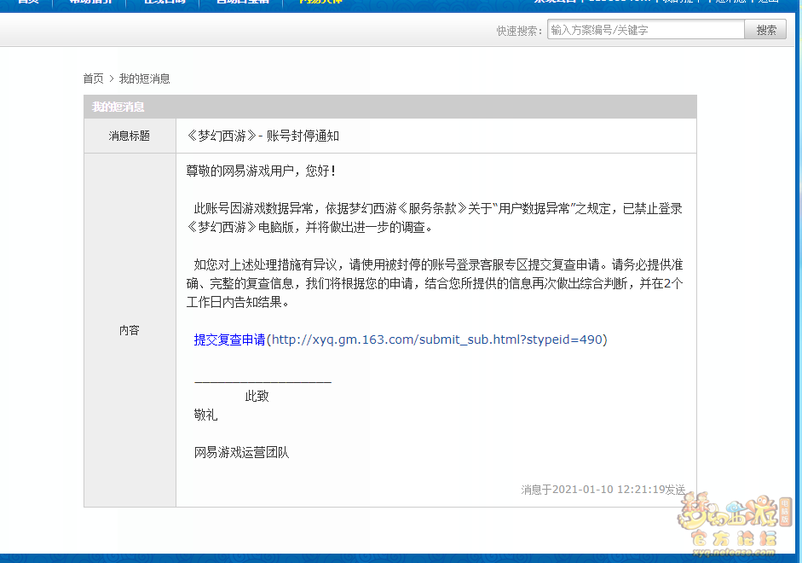Open the 提交复查申请 link
This screenshot has height=563, width=802.
point(229,340)
